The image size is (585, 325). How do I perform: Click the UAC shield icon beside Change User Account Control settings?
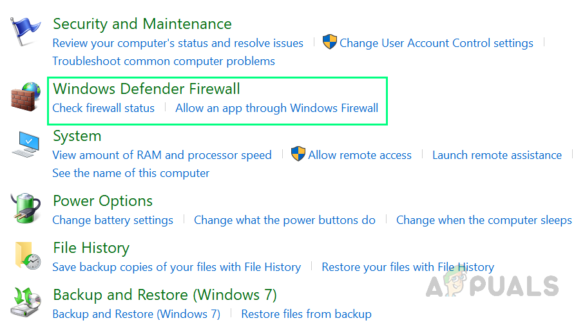pyautogui.click(x=330, y=43)
